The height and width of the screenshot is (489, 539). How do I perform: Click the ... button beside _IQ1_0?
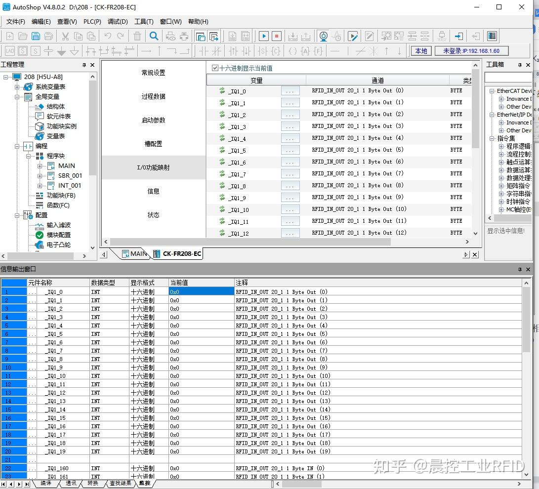click(x=290, y=90)
